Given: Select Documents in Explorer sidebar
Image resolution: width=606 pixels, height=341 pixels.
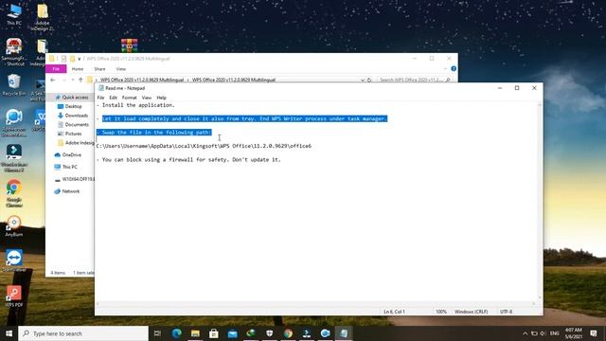Looking at the screenshot, I should tap(74, 124).
